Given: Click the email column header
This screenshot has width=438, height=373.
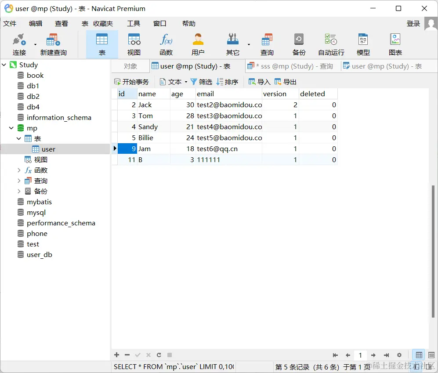Looking at the screenshot, I should (229, 94).
